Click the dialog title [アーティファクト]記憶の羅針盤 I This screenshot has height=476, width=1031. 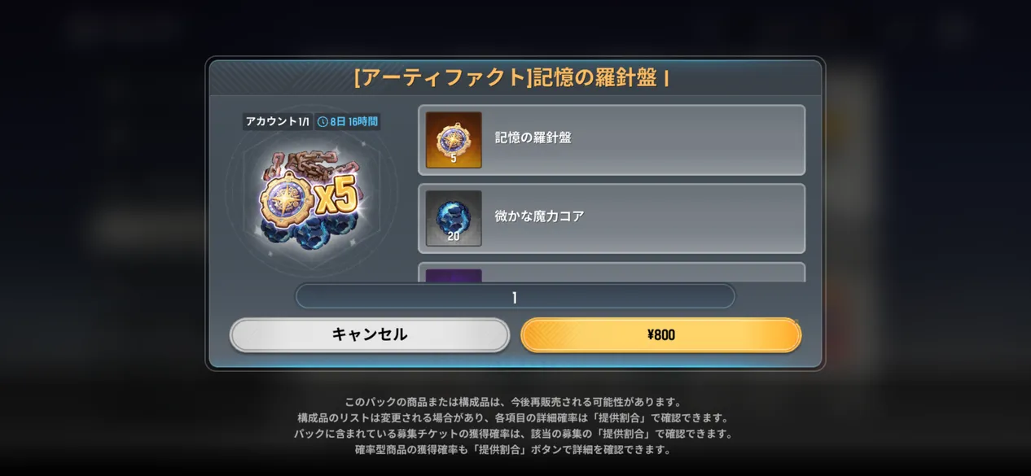tap(512, 77)
